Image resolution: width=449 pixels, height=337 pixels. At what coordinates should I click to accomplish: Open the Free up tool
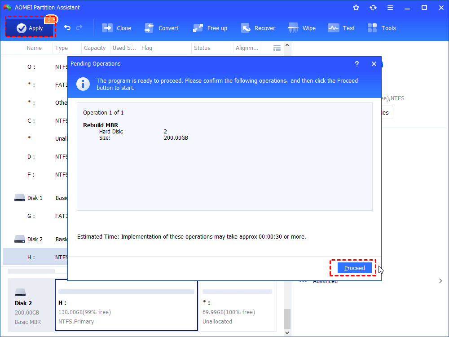click(210, 28)
